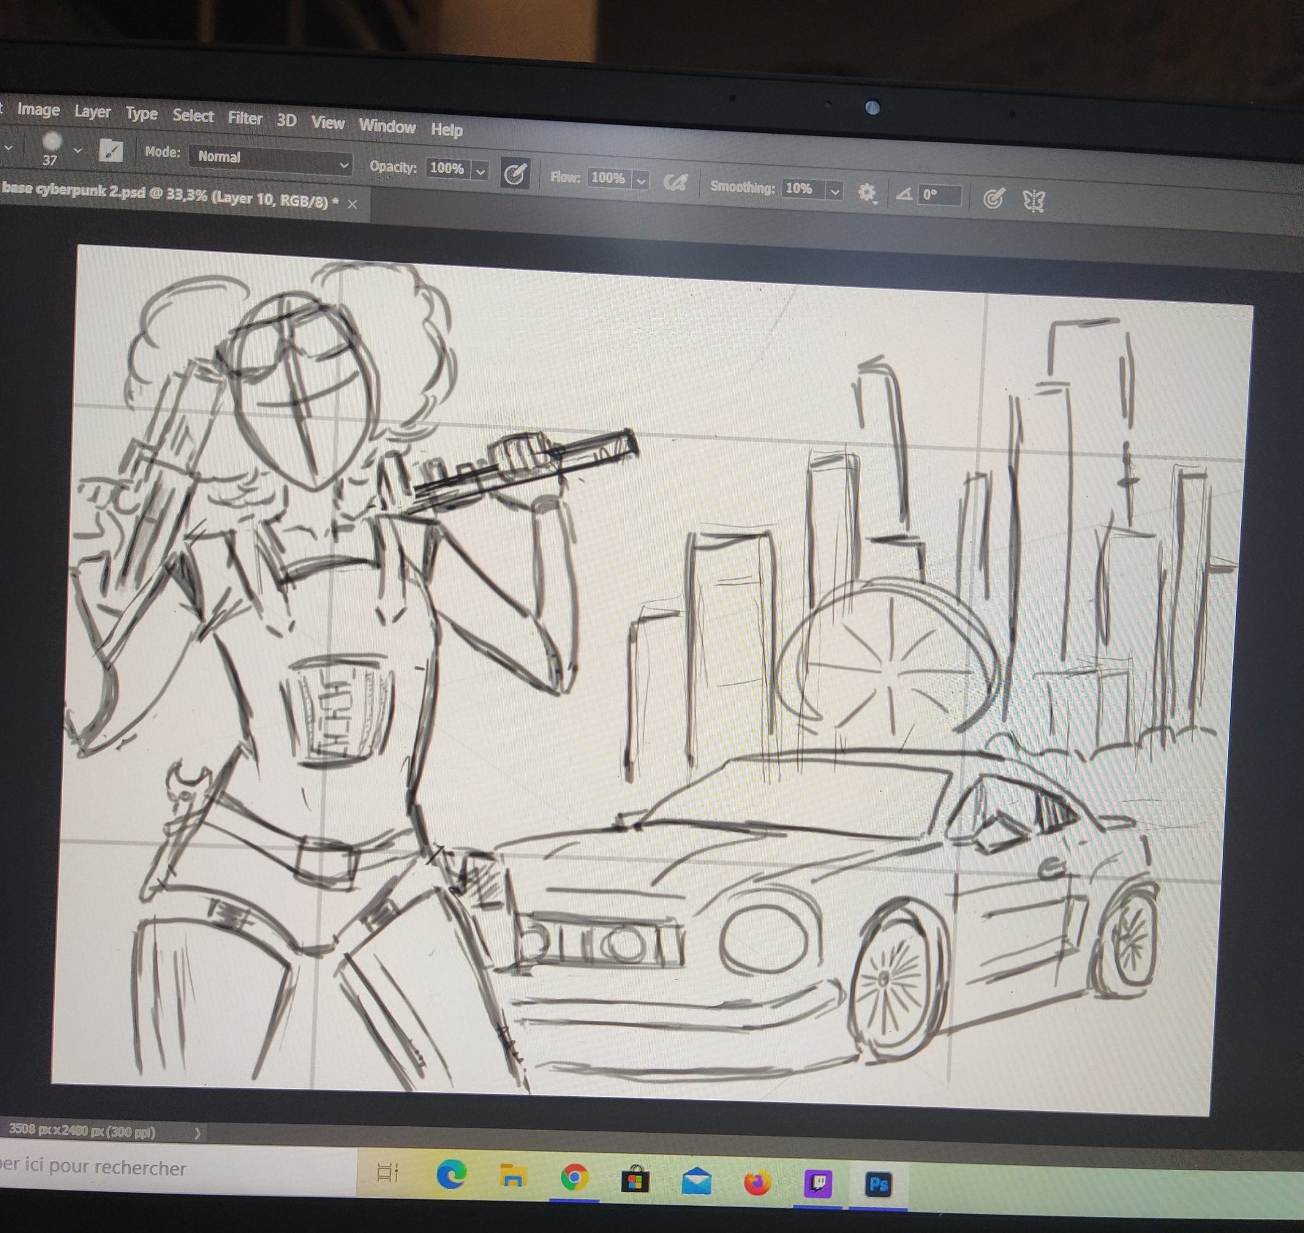1304x1233 pixels.
Task: Open Firefox from the taskbar
Action: 757,1183
